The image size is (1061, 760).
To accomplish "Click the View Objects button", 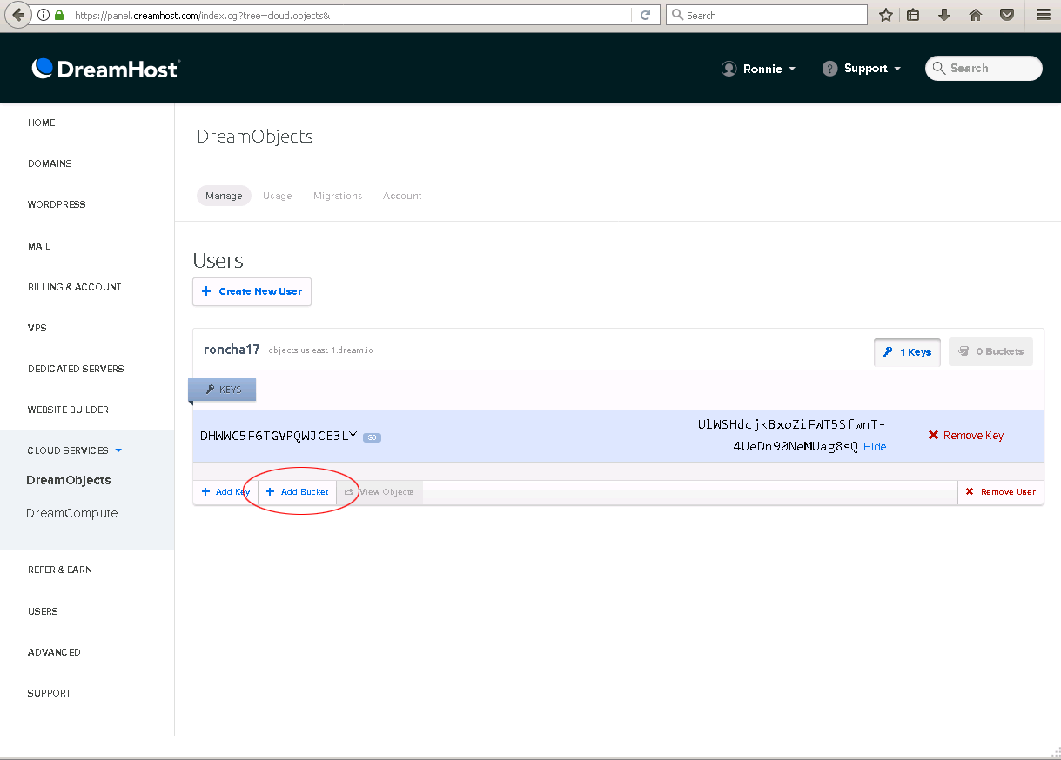I will [x=379, y=492].
